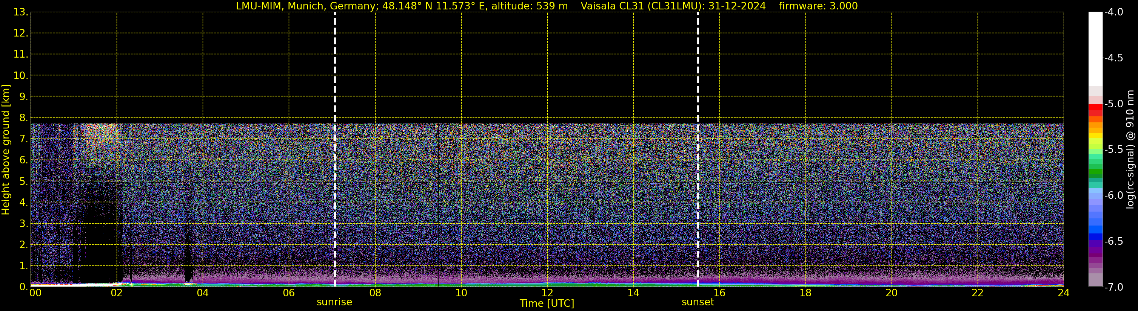The width and height of the screenshot is (1138, 311).
Task: Click the '14' tick on the time axis
Action: tap(633, 293)
